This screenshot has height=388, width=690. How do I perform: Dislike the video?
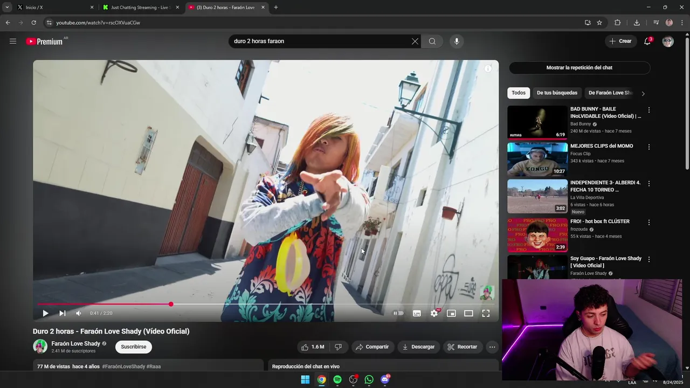tap(339, 347)
